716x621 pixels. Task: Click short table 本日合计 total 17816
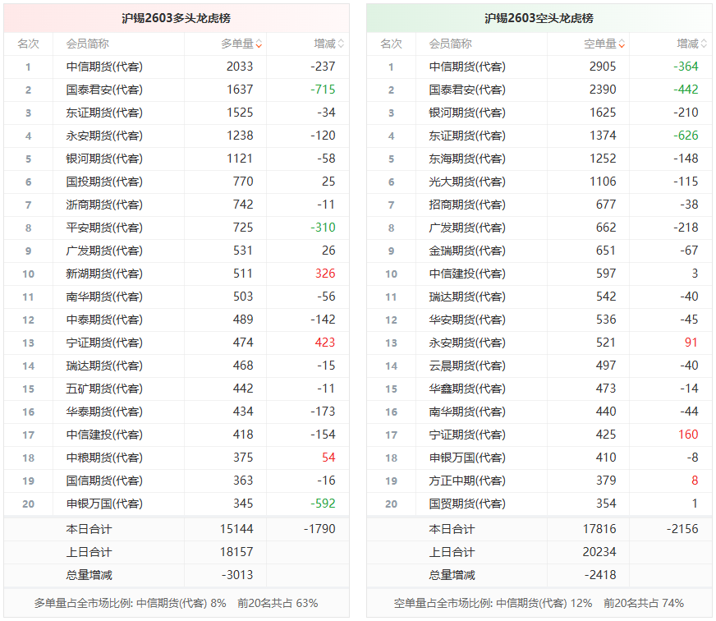pyautogui.click(x=599, y=529)
